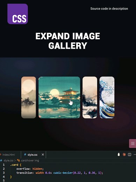This screenshot has height=182, width=136.
Task: Open the more actions ellipsis in editor
Action: 135,155
